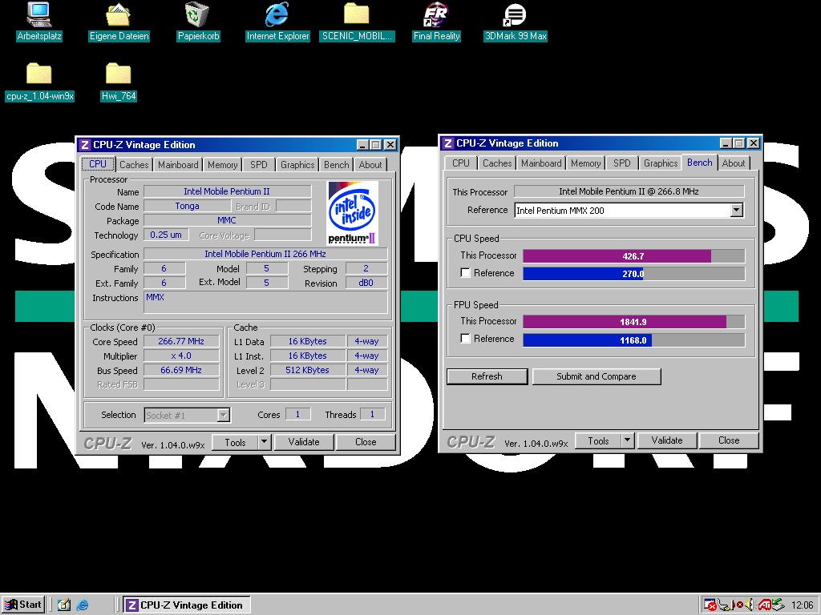Open Caches tab in right Bench window
Screen dimensions: 821x615
click(497, 163)
